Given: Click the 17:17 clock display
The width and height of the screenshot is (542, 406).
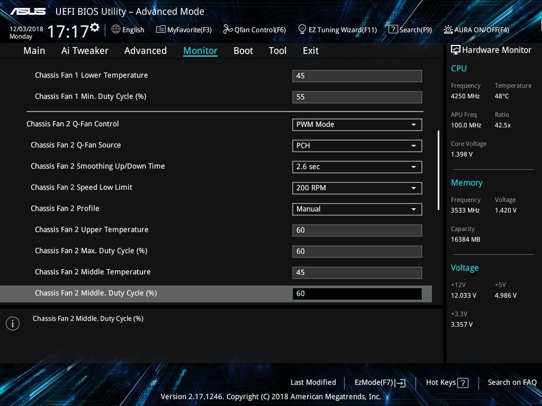Looking at the screenshot, I should pos(68,31).
